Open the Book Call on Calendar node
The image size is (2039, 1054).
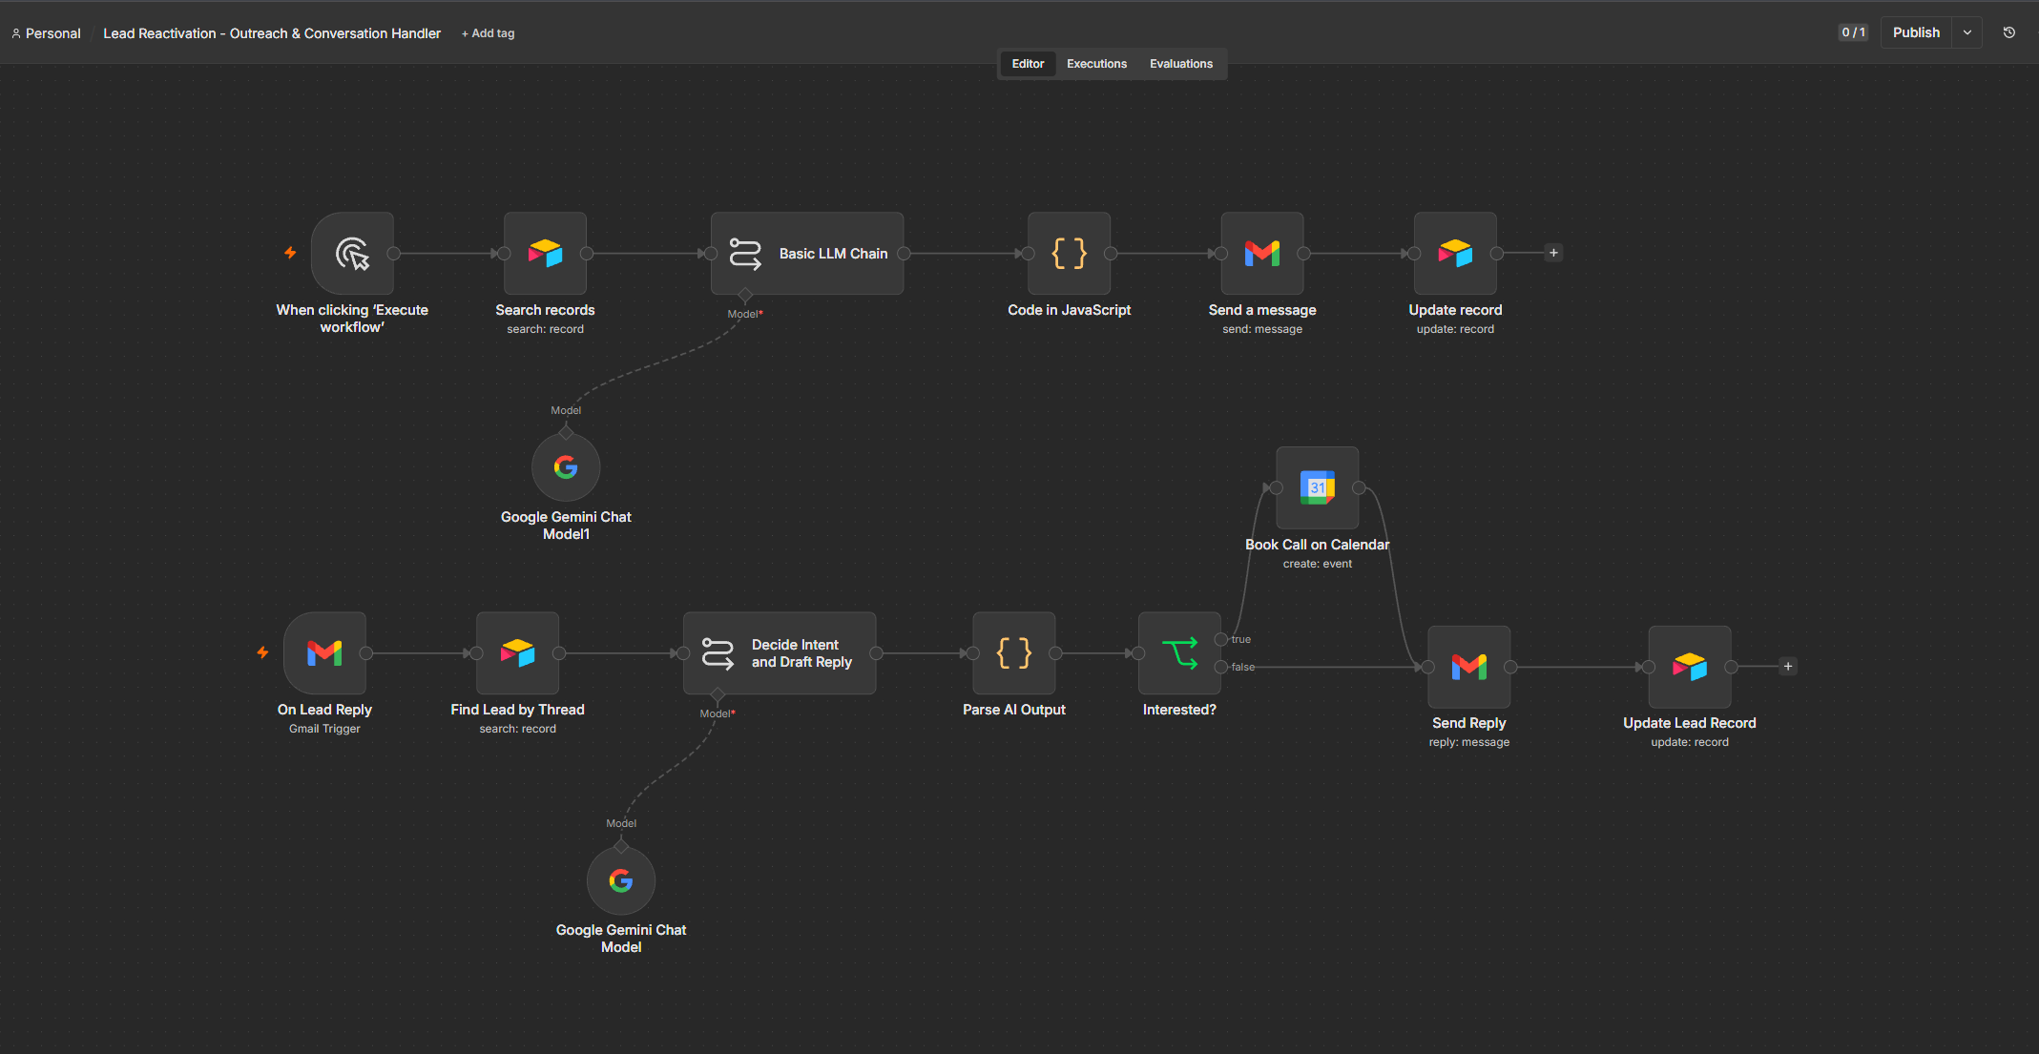point(1317,487)
